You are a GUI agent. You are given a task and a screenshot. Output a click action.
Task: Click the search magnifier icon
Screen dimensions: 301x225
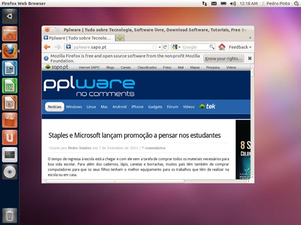[x=212, y=47]
